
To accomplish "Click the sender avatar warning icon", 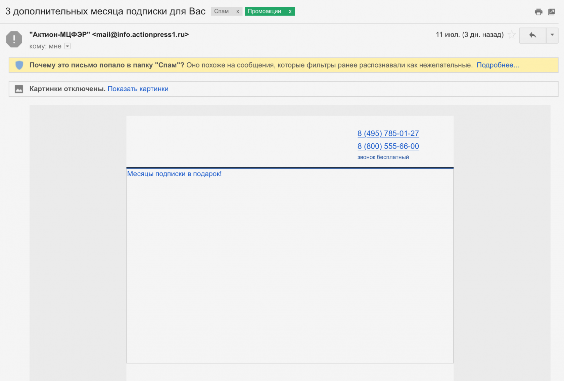I will pyautogui.click(x=14, y=39).
